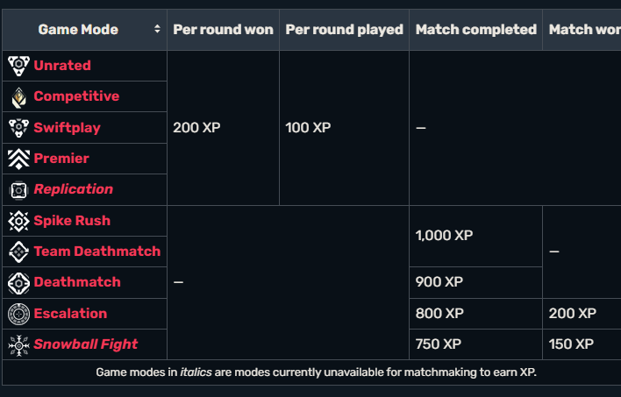Sort table by Game Mode arrows
Image resolution: width=621 pixels, height=397 pixels.
click(157, 29)
